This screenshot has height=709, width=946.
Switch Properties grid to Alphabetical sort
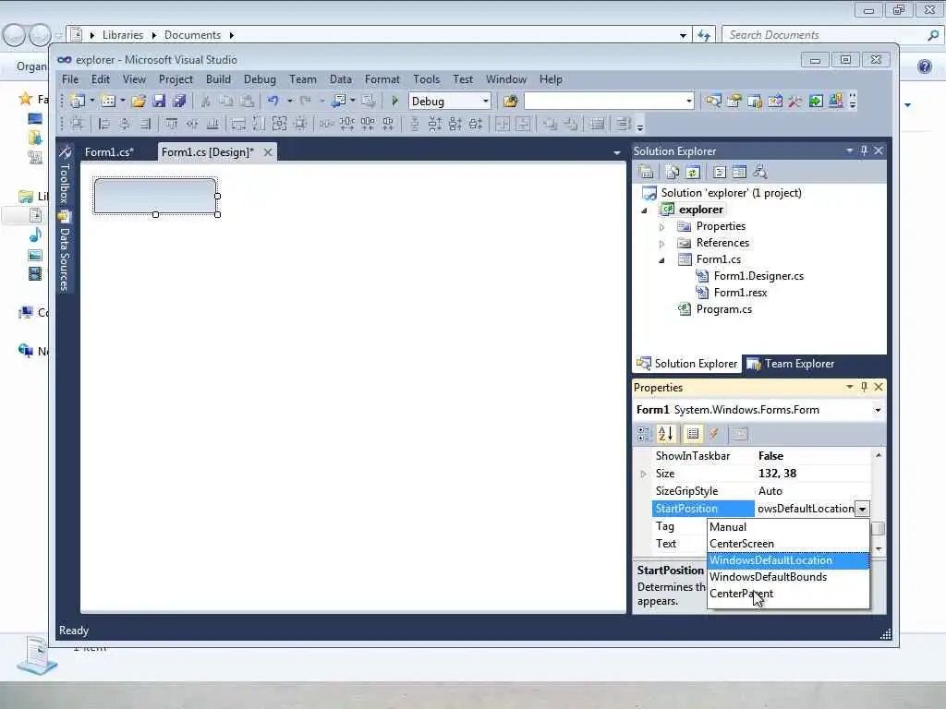[x=667, y=434]
